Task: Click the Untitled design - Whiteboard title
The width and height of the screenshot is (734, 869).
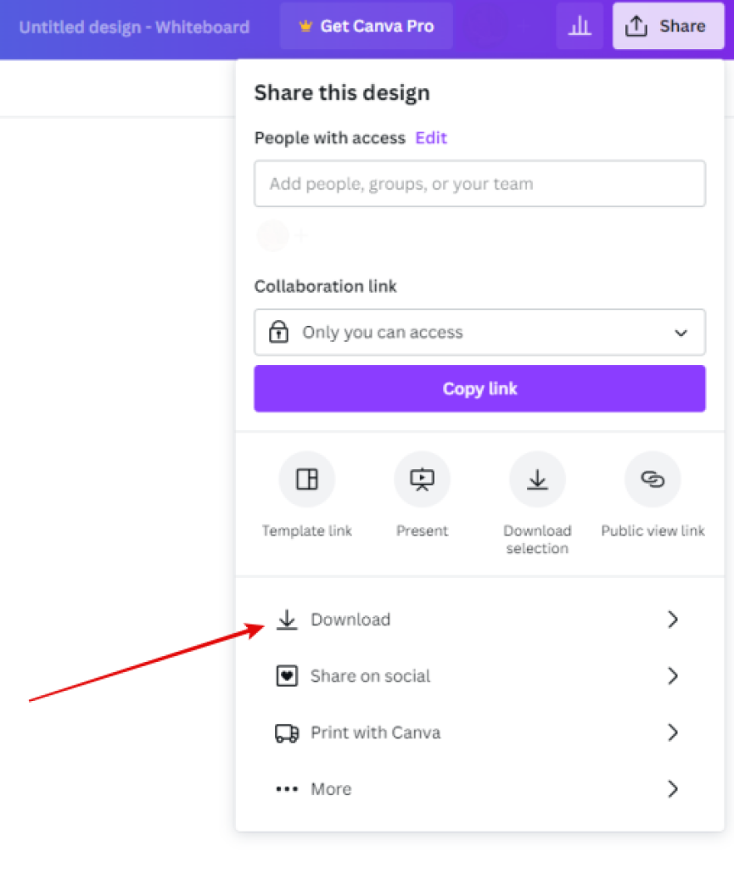Action: point(135,27)
